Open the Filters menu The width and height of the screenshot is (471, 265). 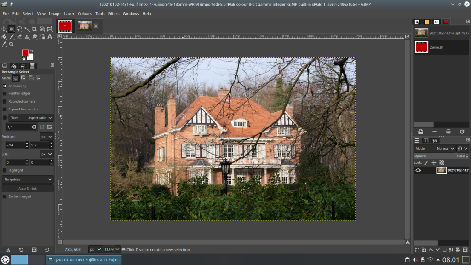tap(114, 14)
